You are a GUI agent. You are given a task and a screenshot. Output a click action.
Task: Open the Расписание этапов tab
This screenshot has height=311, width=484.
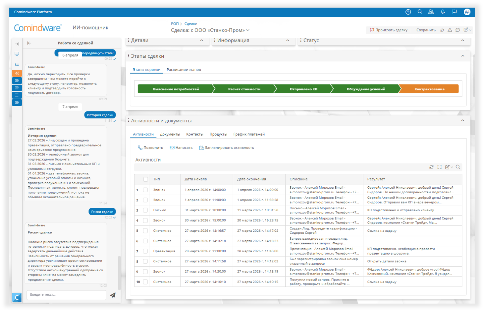click(184, 70)
